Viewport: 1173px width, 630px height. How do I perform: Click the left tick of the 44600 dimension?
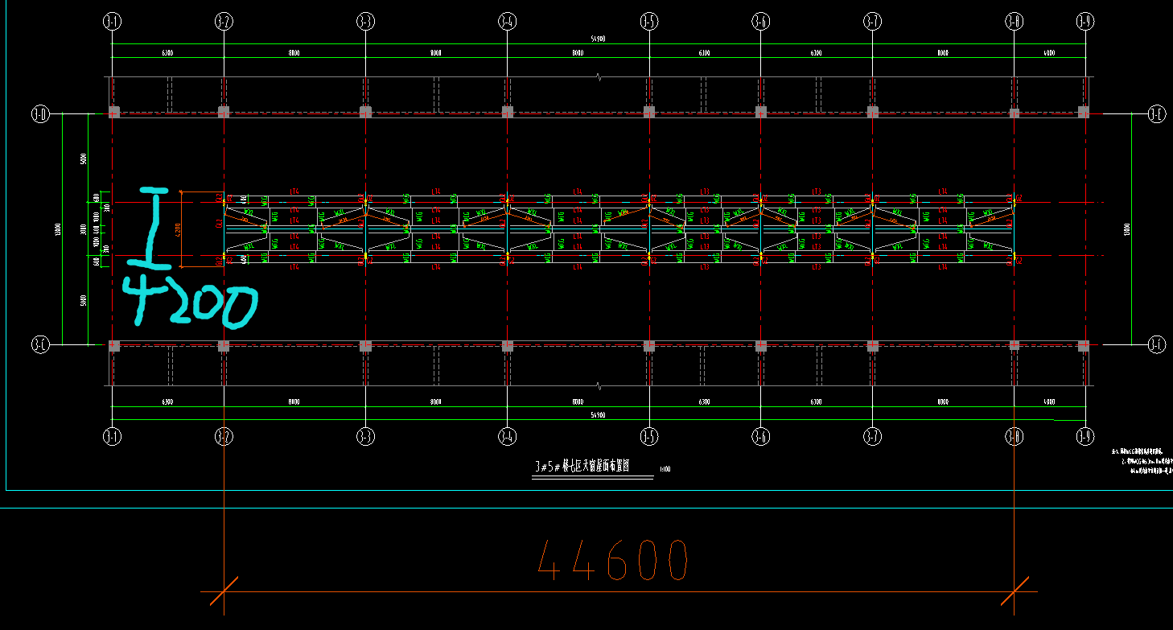point(224,591)
